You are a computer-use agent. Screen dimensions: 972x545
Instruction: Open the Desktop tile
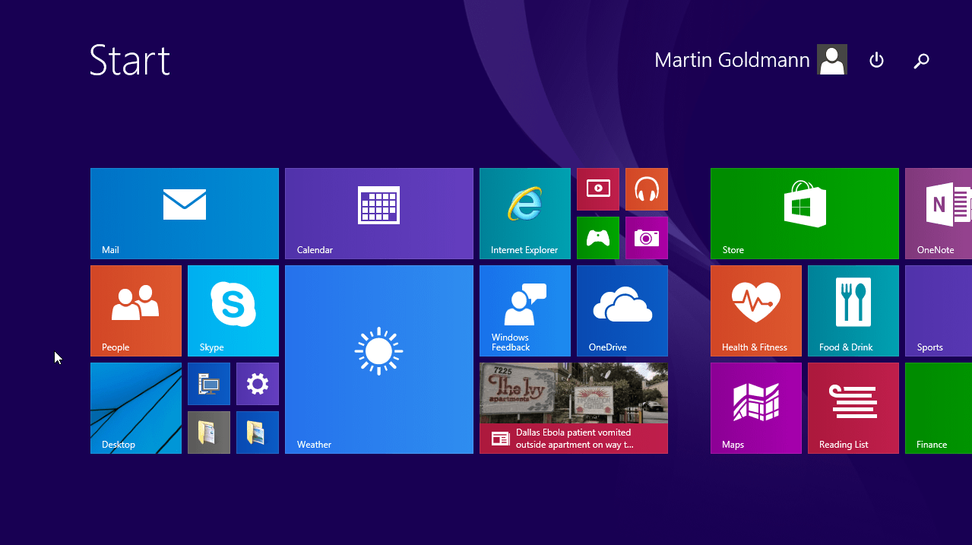[135, 407]
